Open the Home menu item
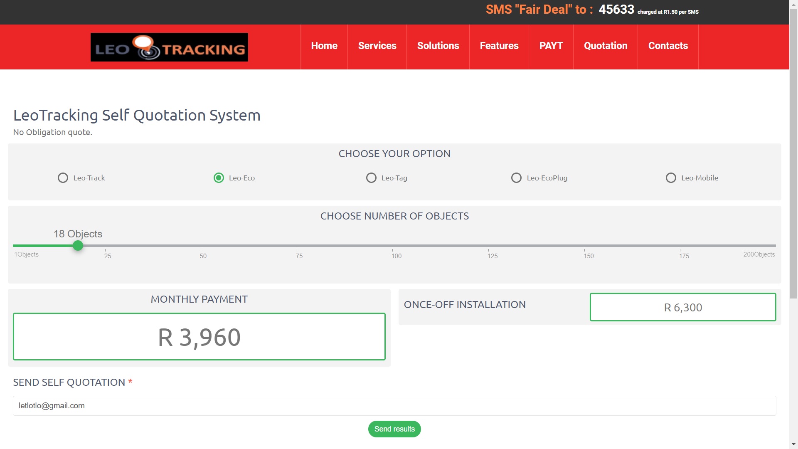 (324, 46)
